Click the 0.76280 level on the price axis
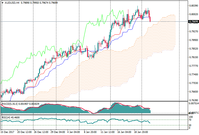199x135 pixels. tap(193, 100)
